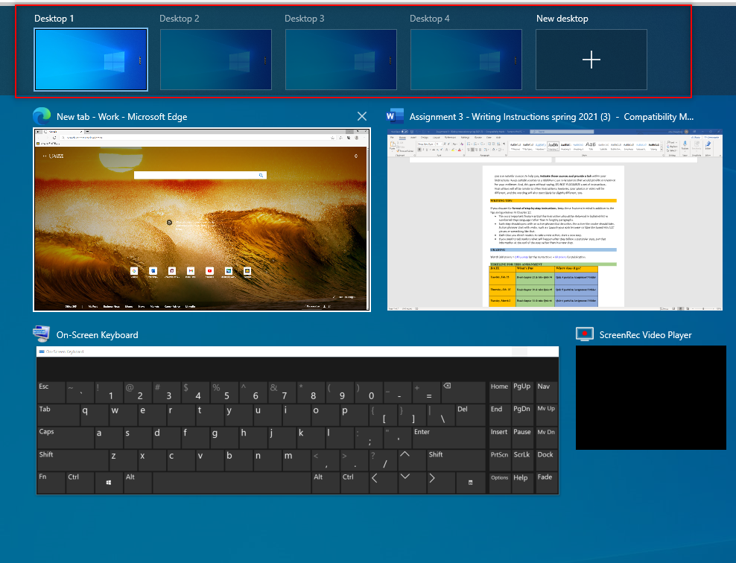Image resolution: width=736 pixels, height=563 pixels.
Task: Open the Google quick link in Edge
Action: 134,271
